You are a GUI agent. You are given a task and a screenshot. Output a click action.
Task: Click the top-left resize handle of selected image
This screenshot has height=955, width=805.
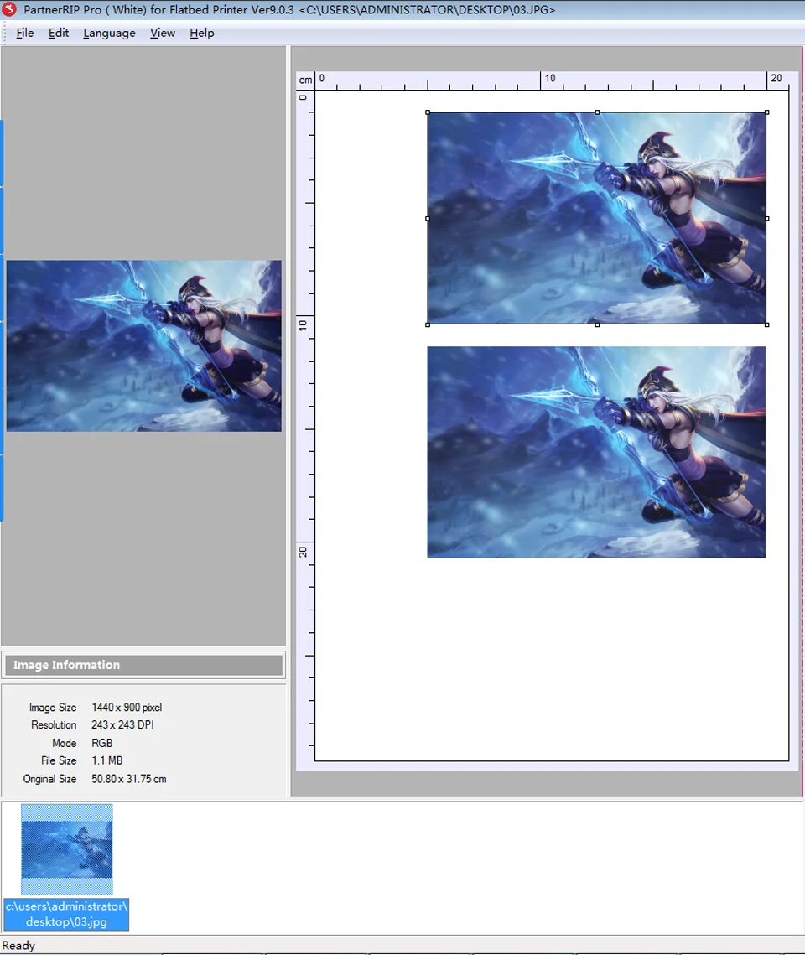click(428, 112)
